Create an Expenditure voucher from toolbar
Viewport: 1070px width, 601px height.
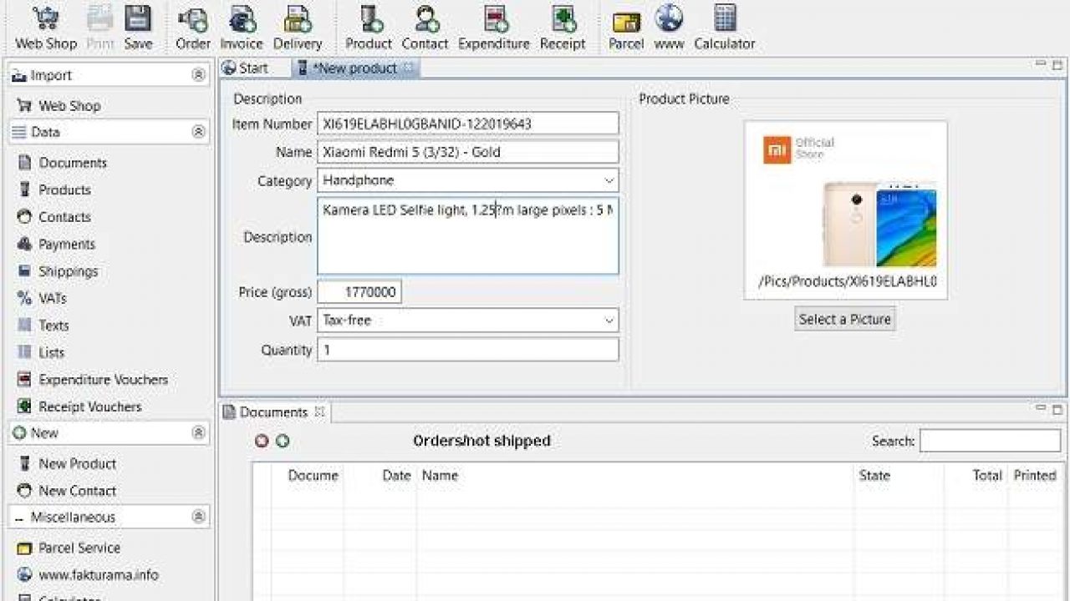coord(494,27)
